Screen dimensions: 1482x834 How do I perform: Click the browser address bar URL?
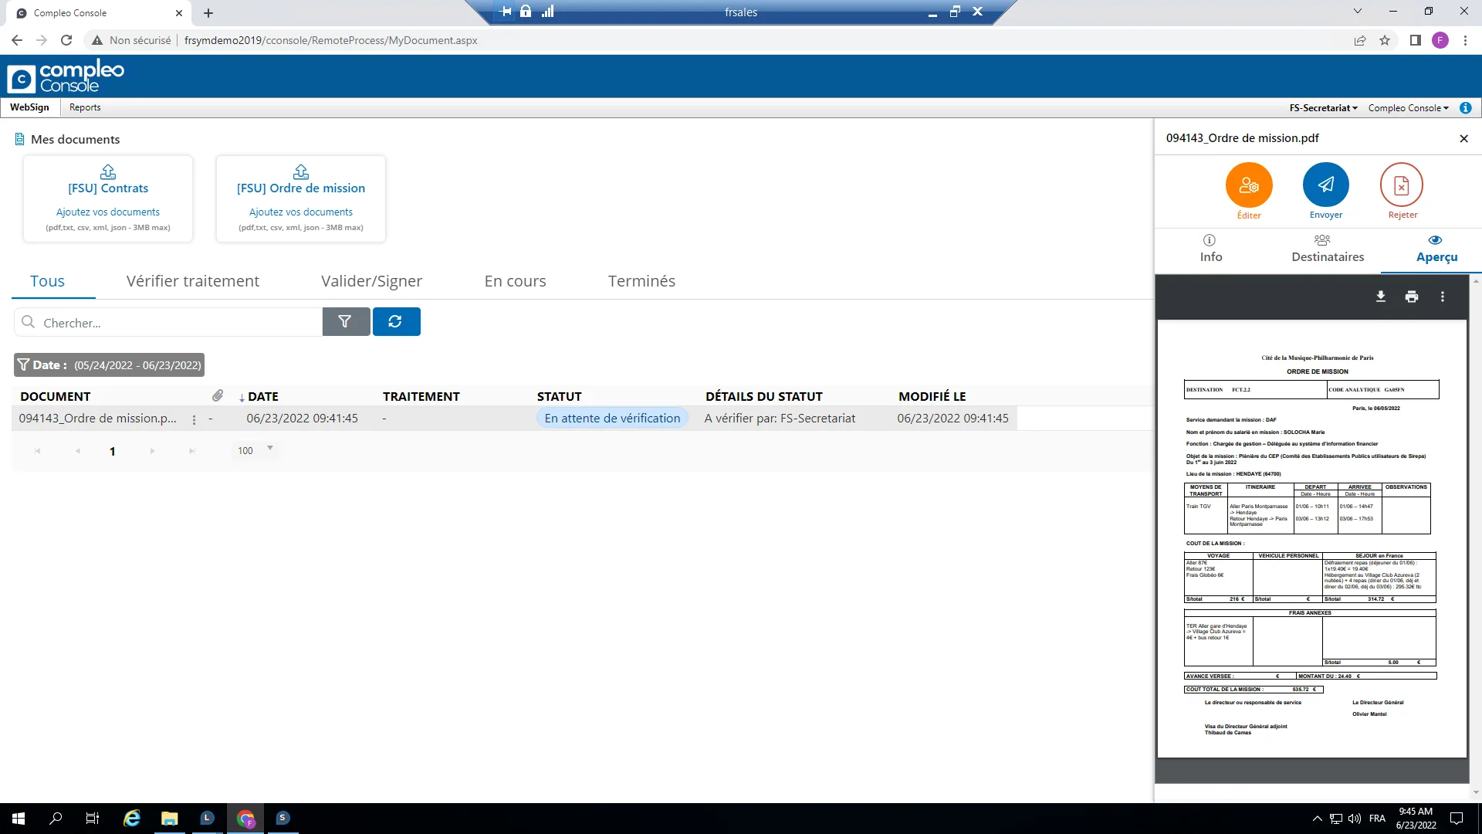(330, 40)
